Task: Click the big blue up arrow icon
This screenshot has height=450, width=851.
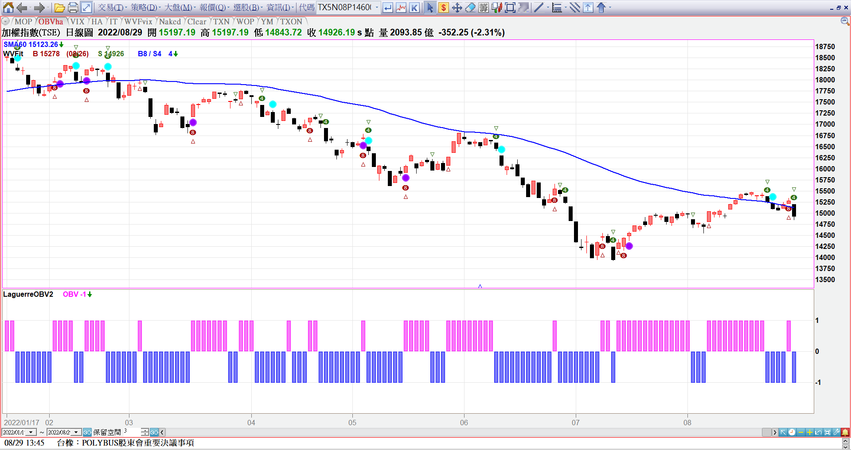Action: 601,8
